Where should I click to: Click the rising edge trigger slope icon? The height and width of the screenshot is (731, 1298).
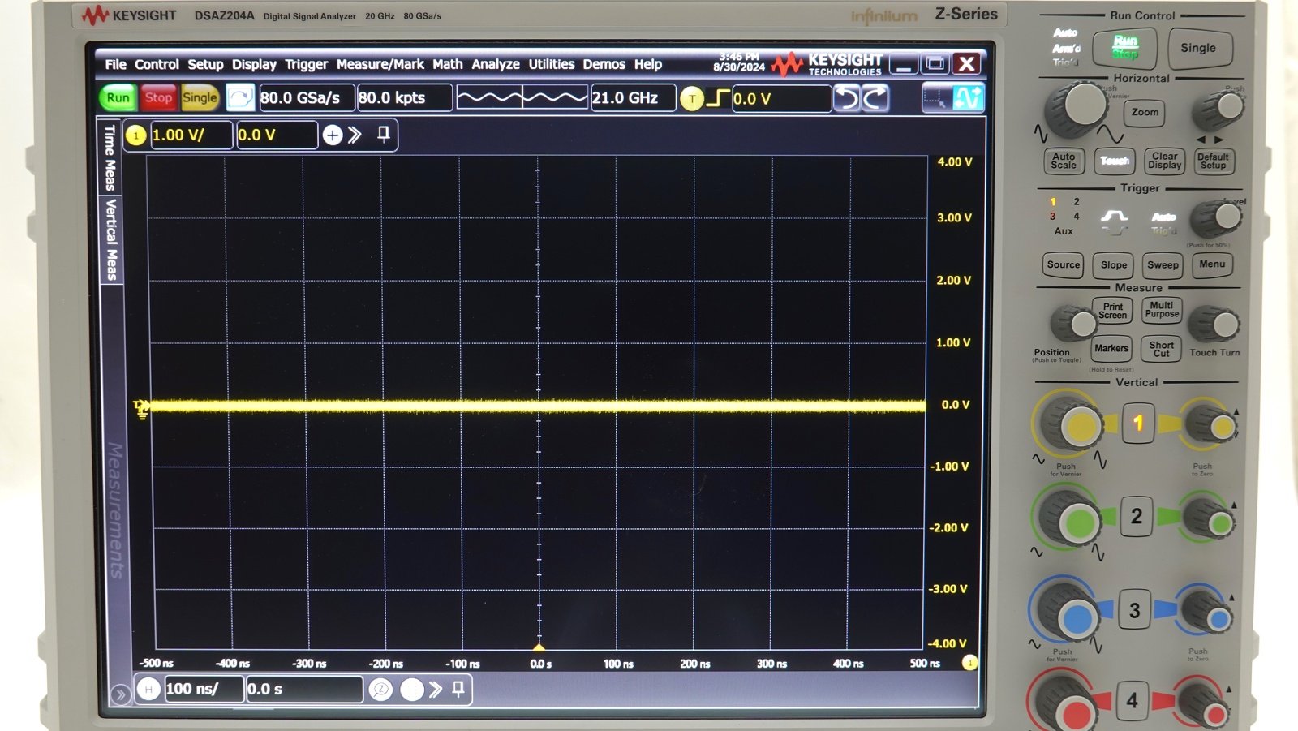[x=717, y=98]
